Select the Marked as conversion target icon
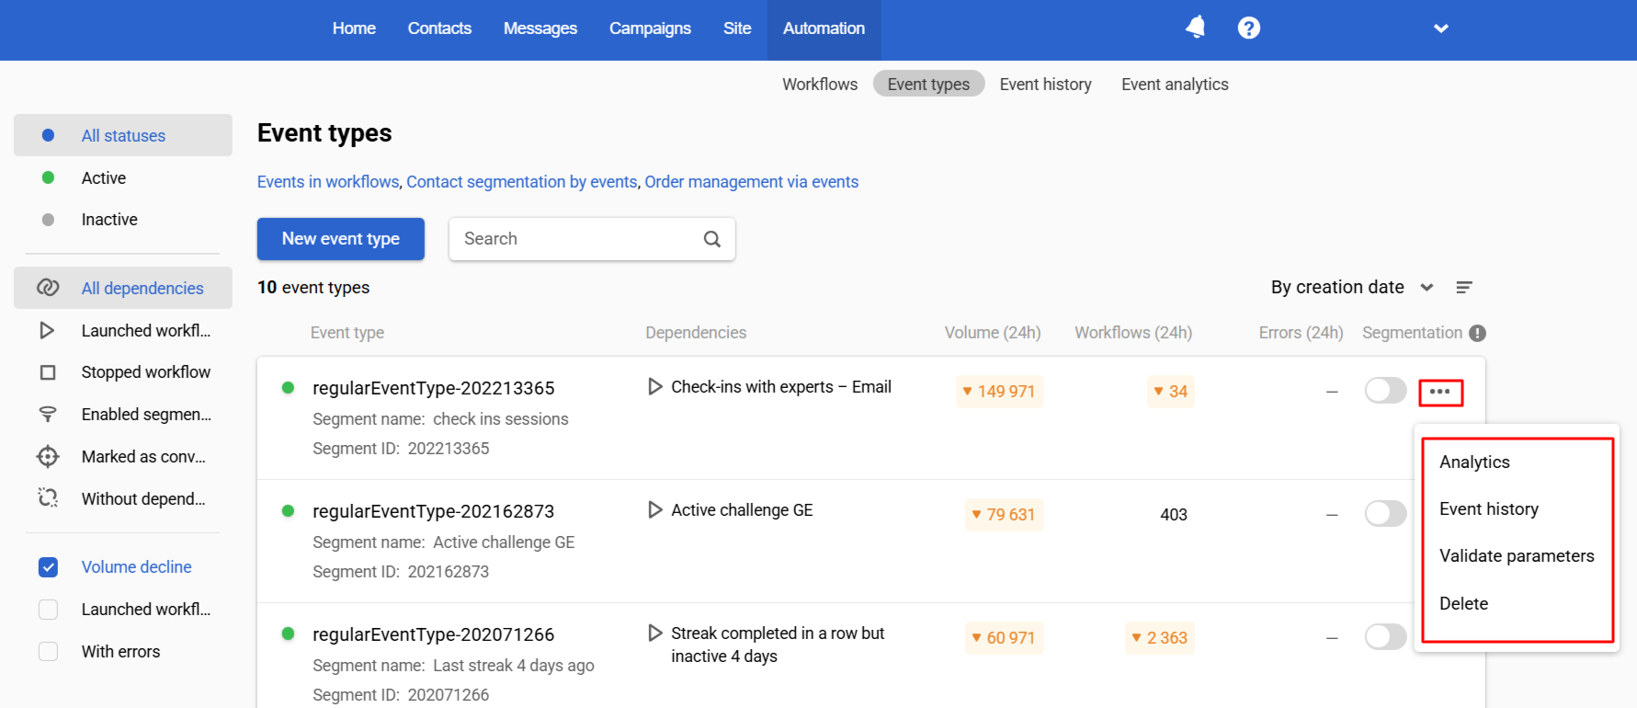The height and width of the screenshot is (708, 1637). click(48, 456)
